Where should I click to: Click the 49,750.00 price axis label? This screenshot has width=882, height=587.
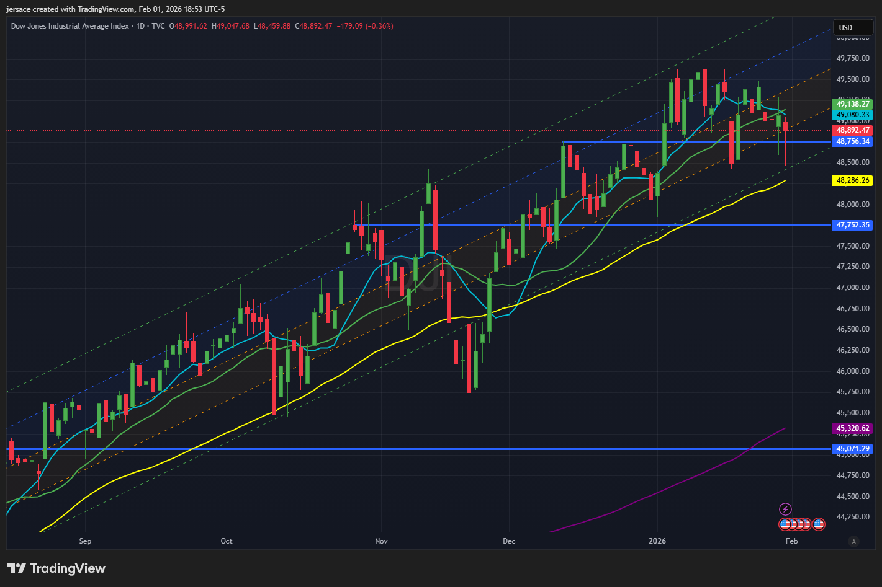(853, 58)
